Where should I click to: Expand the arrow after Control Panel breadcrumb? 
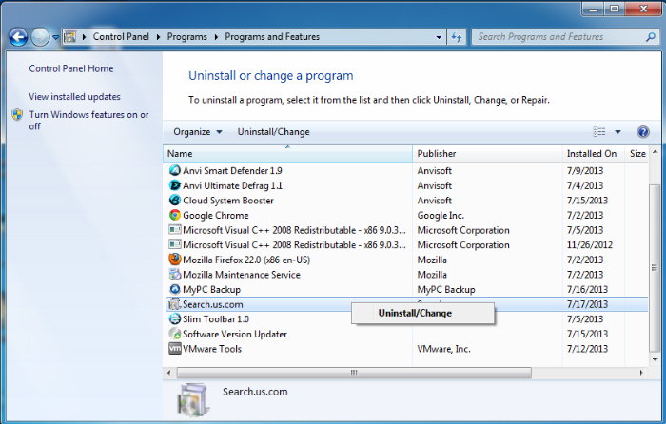tap(159, 37)
